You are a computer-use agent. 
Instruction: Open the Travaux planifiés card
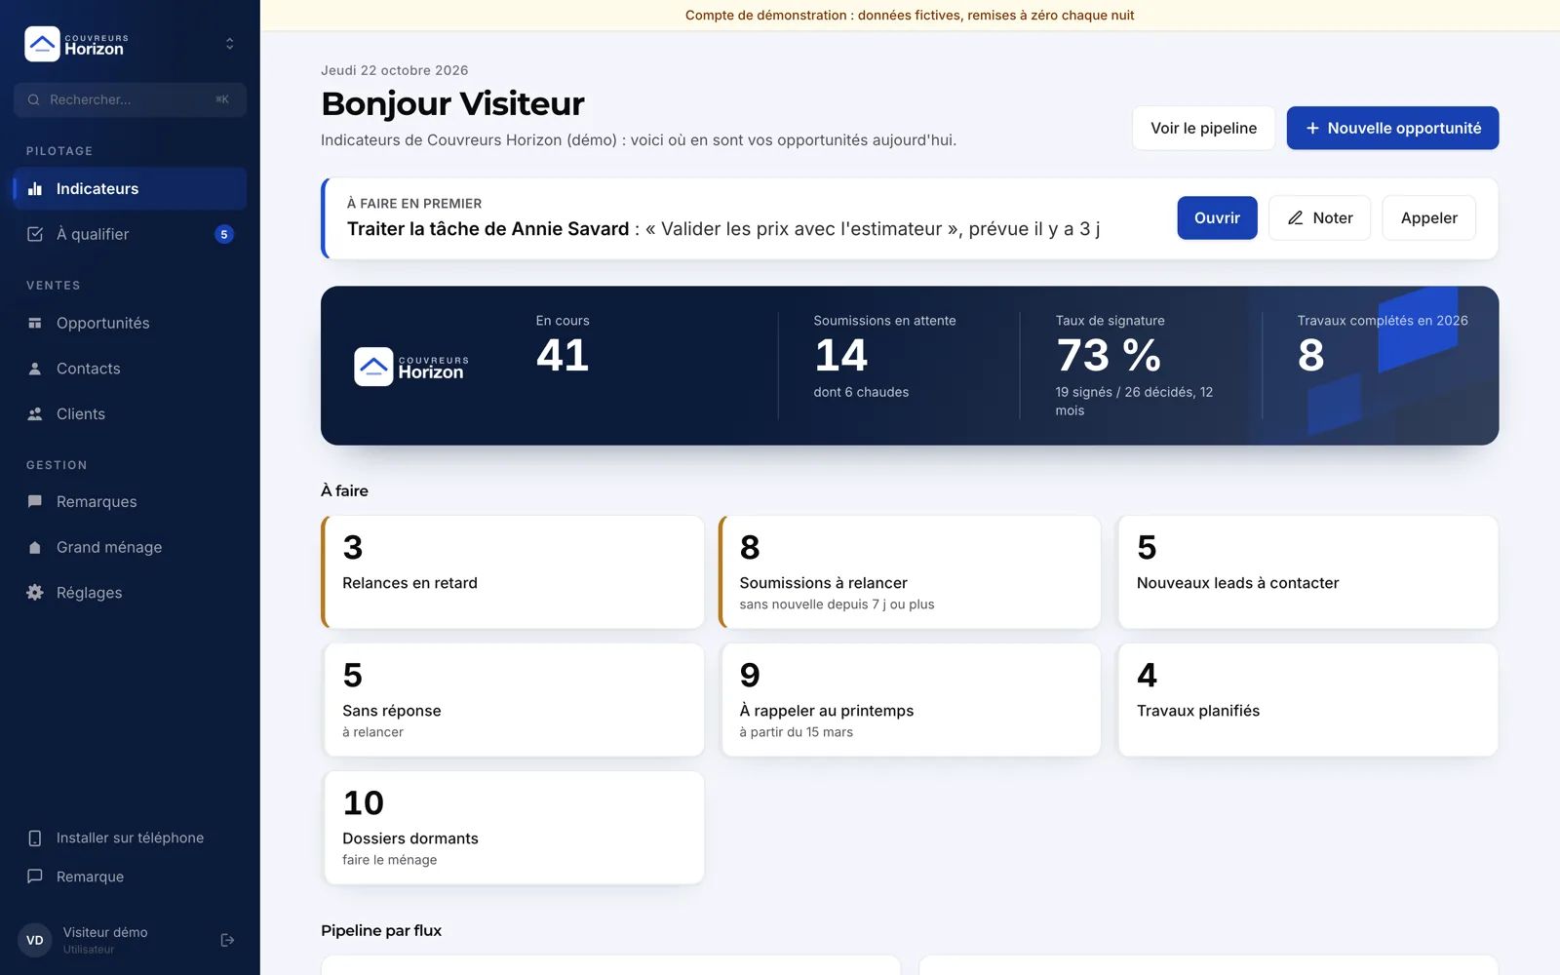click(1307, 700)
